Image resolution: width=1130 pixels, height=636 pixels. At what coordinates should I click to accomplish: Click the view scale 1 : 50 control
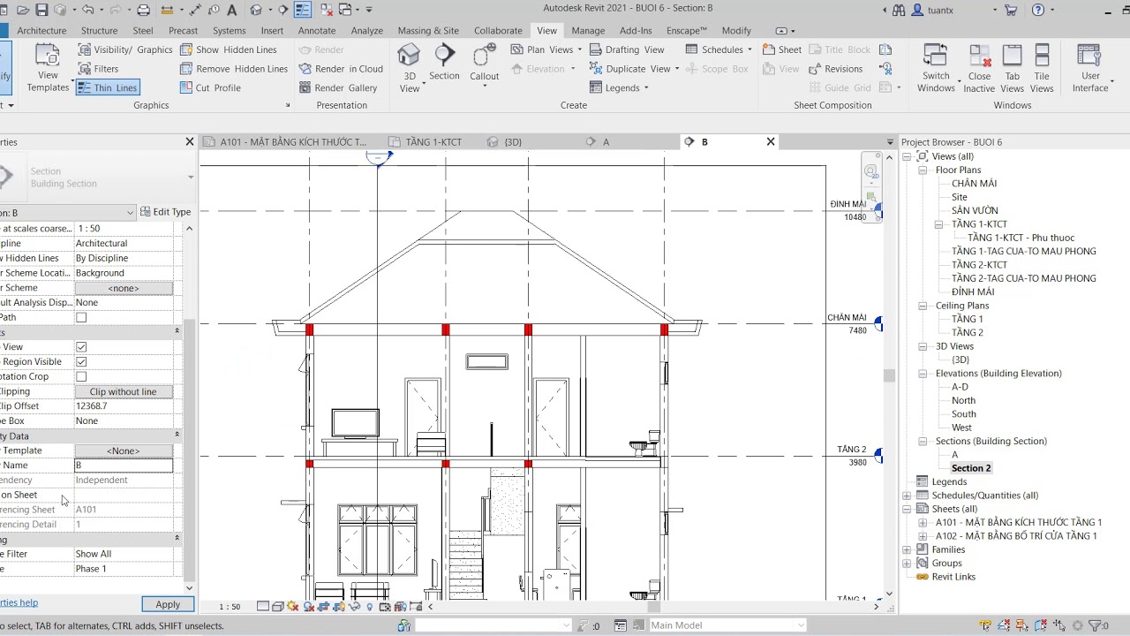[230, 607]
